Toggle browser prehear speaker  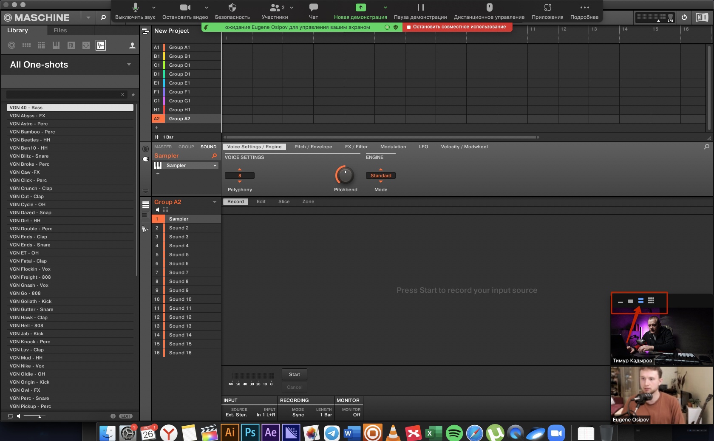coord(19,416)
